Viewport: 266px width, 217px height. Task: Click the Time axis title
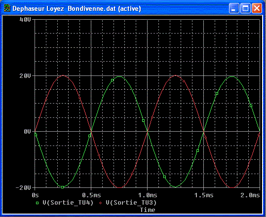click(148, 210)
